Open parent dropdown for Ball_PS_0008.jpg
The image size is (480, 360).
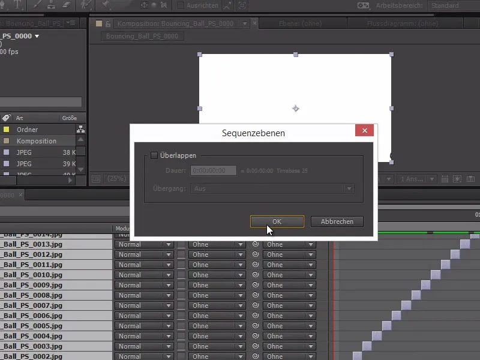click(290, 295)
